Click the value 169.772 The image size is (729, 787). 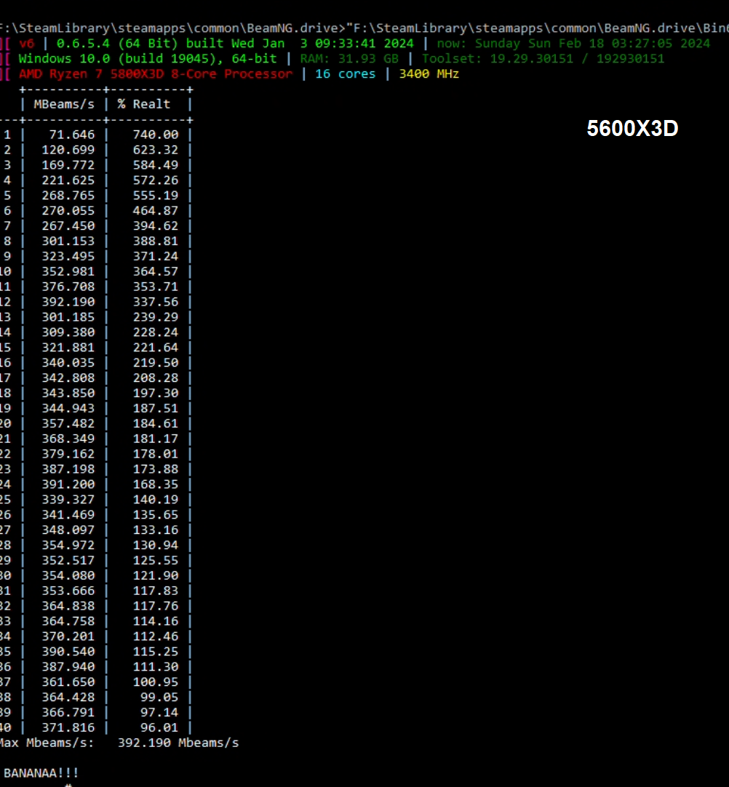(68, 165)
